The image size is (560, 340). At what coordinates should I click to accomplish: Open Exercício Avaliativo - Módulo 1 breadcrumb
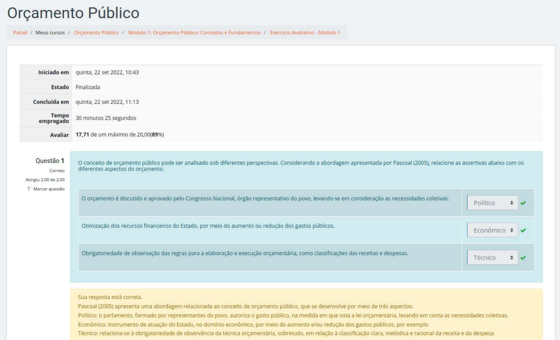(305, 33)
